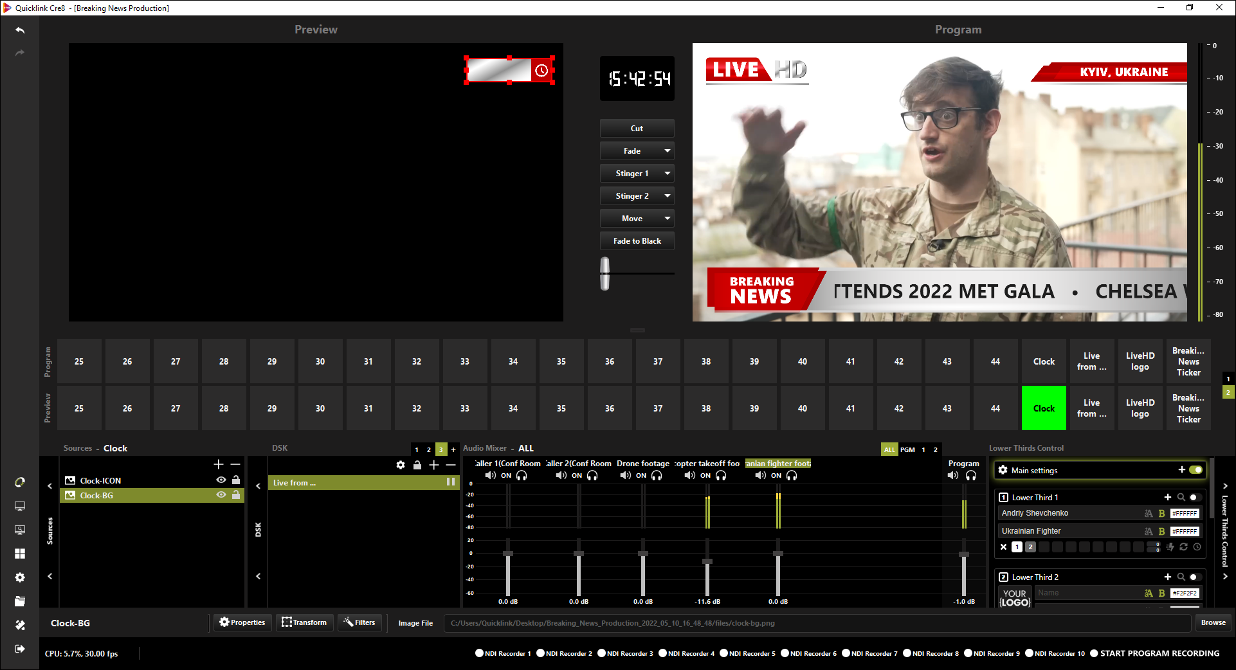Click the Browse button for image file
The image size is (1236, 670).
[x=1213, y=622]
